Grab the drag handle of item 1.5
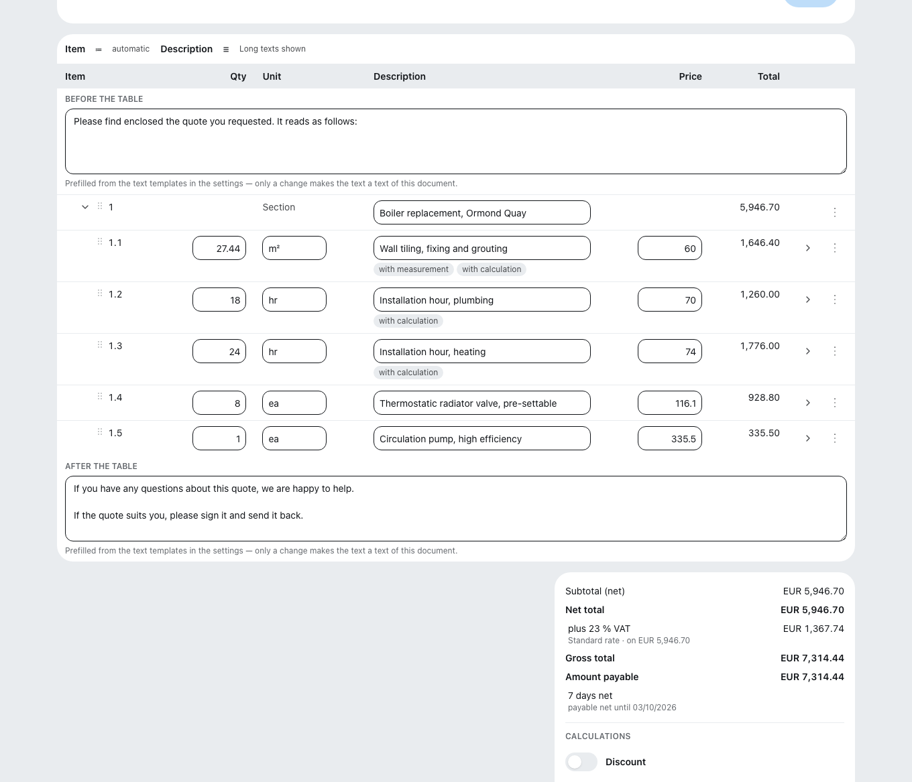This screenshot has height=782, width=912. (100, 432)
